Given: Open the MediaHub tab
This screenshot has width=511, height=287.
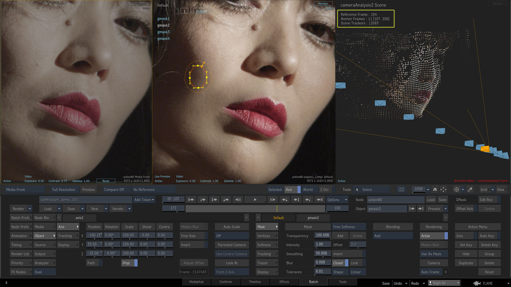Looking at the screenshot, I should 196,282.
